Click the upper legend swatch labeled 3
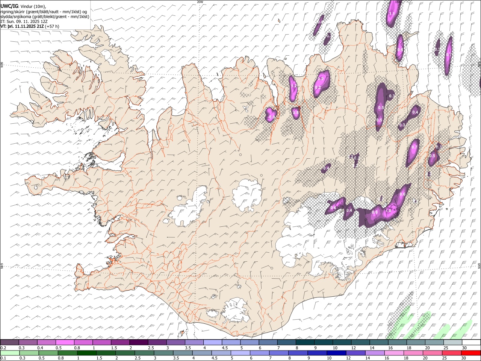481x361 pixels. point(176,343)
